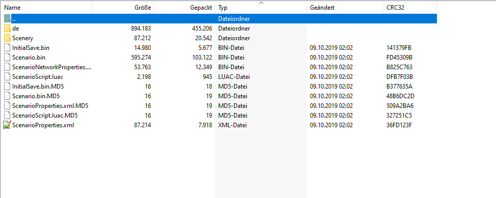This screenshot has width=496, height=198.
Task: Open the Scenery folder icon
Action: (7, 38)
